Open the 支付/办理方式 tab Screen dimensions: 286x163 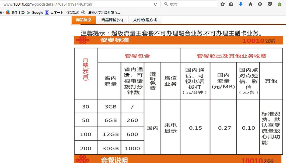click(x=144, y=20)
